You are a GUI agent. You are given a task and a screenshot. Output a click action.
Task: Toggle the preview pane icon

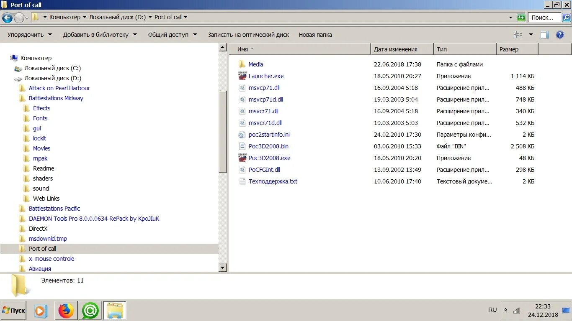tap(544, 35)
